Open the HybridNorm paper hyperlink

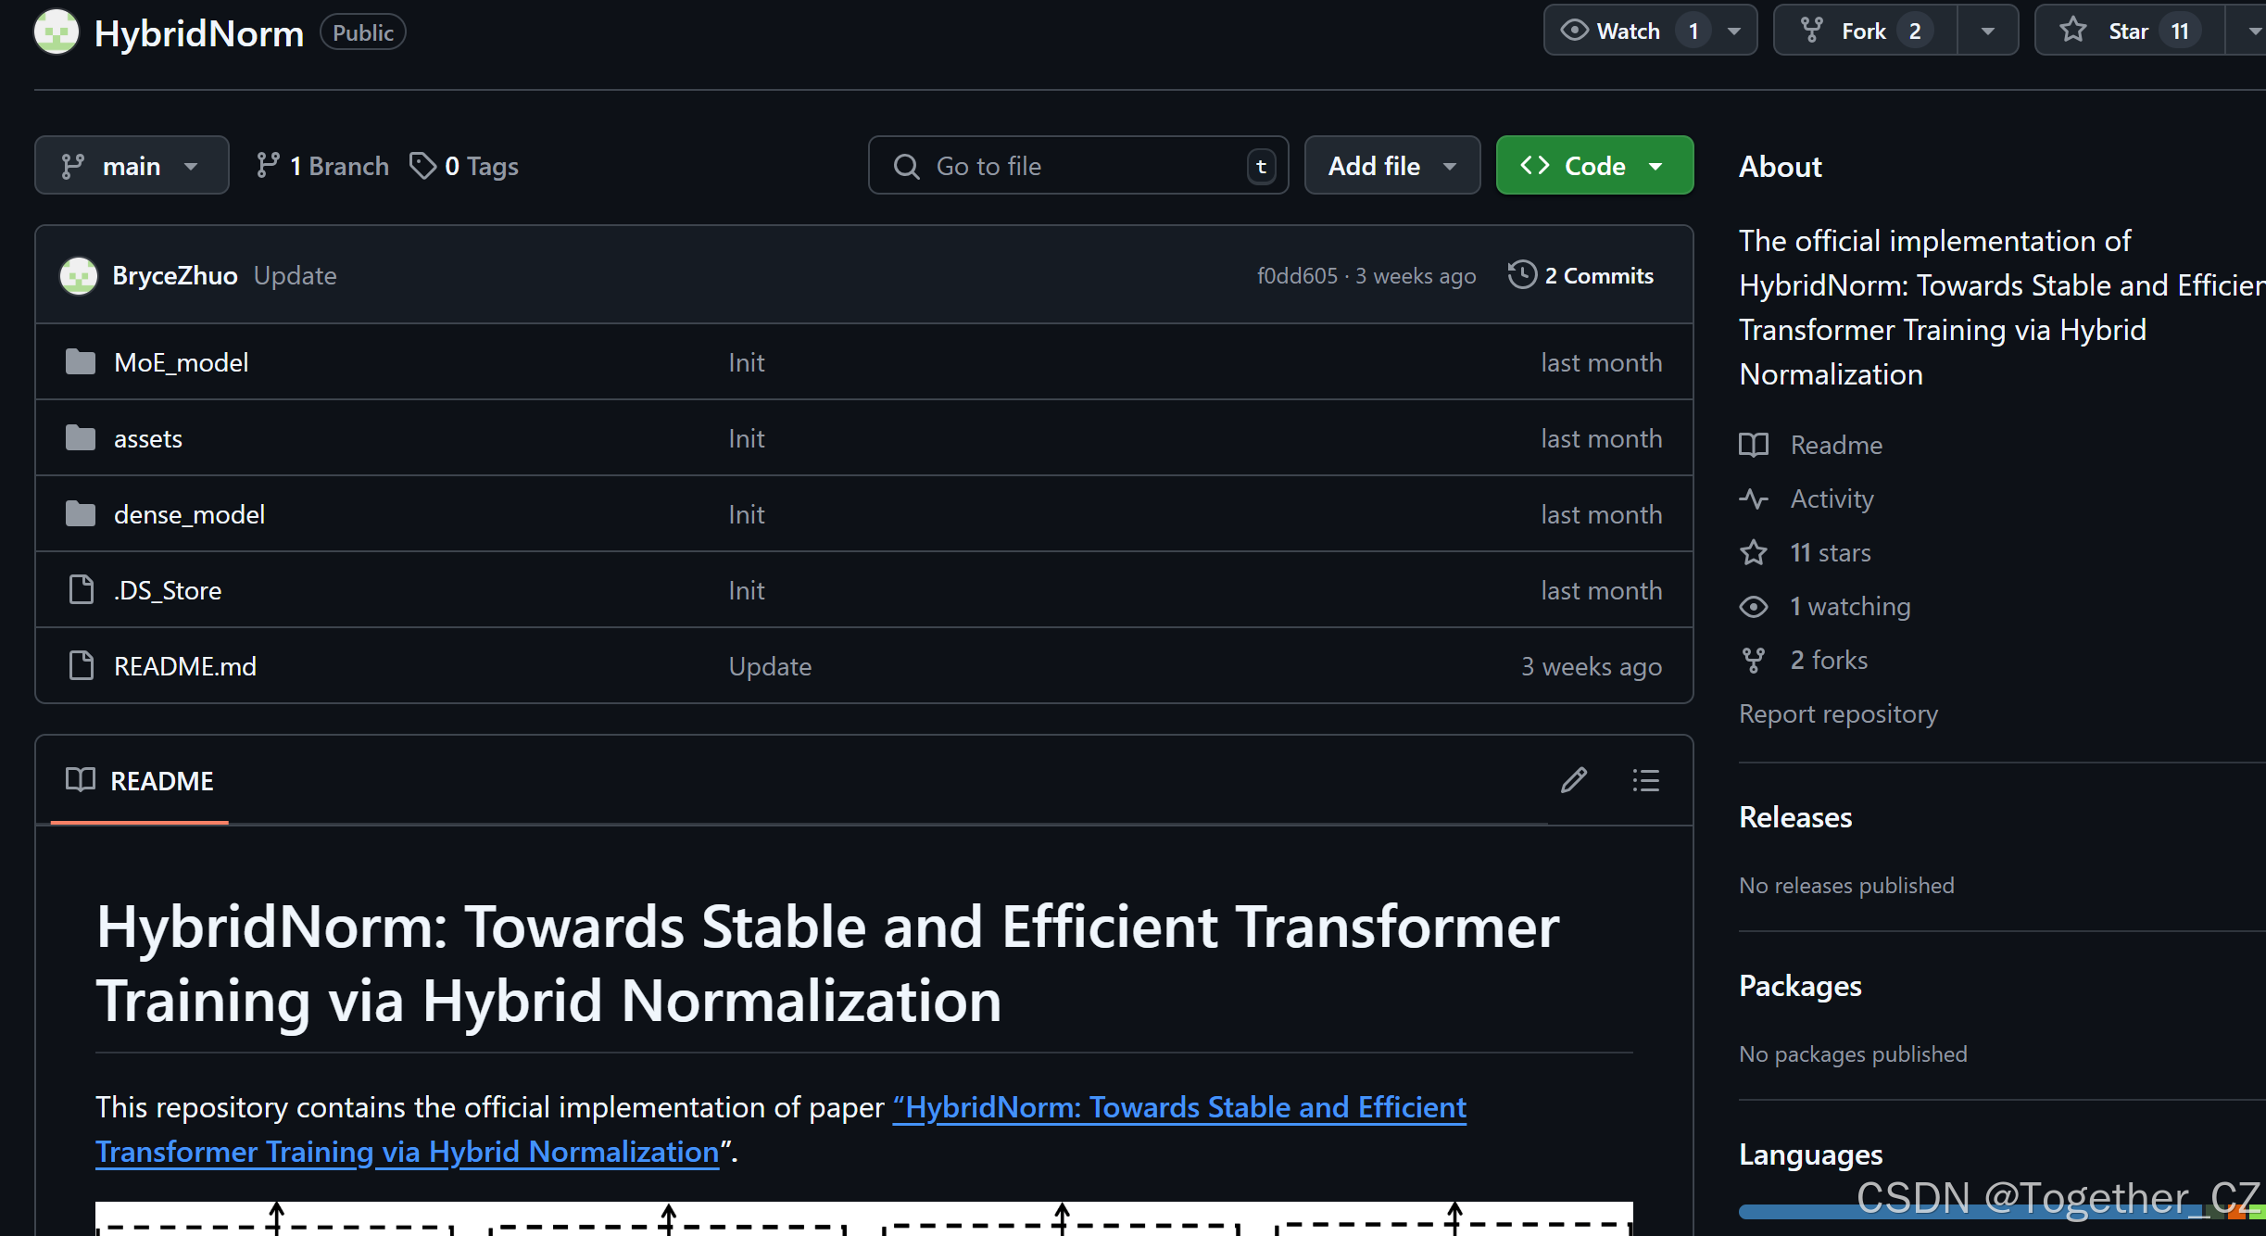(x=1178, y=1107)
